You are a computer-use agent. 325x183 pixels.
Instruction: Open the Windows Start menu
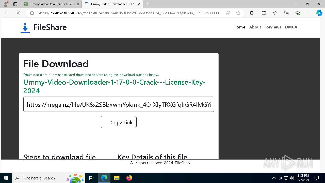click(x=6, y=178)
